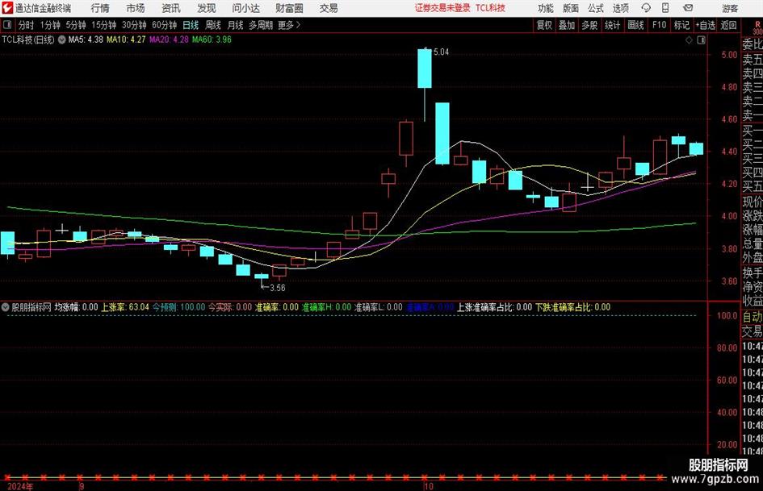The width and height of the screenshot is (763, 491).
Task: Switch to the 5分钟 period tab
Action: (x=76, y=25)
